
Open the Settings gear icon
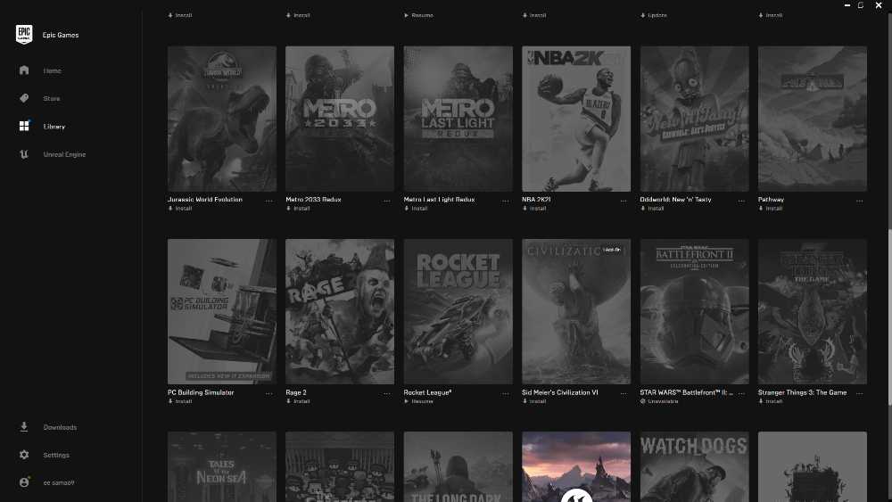pyautogui.click(x=24, y=455)
